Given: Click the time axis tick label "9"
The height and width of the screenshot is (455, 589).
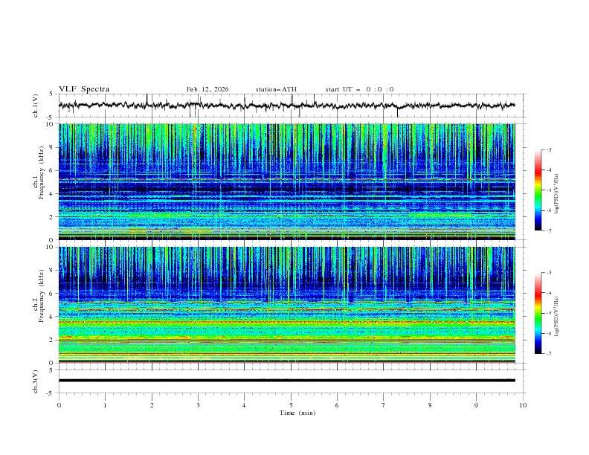Looking at the screenshot, I should tap(476, 405).
